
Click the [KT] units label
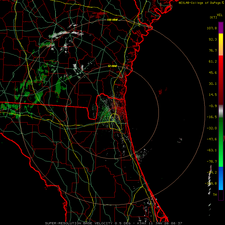pyautogui.click(x=213, y=17)
